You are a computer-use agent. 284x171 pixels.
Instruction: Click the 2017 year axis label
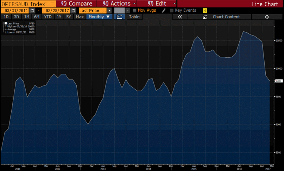click(268, 169)
